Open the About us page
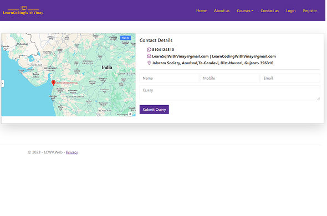 (x=222, y=11)
